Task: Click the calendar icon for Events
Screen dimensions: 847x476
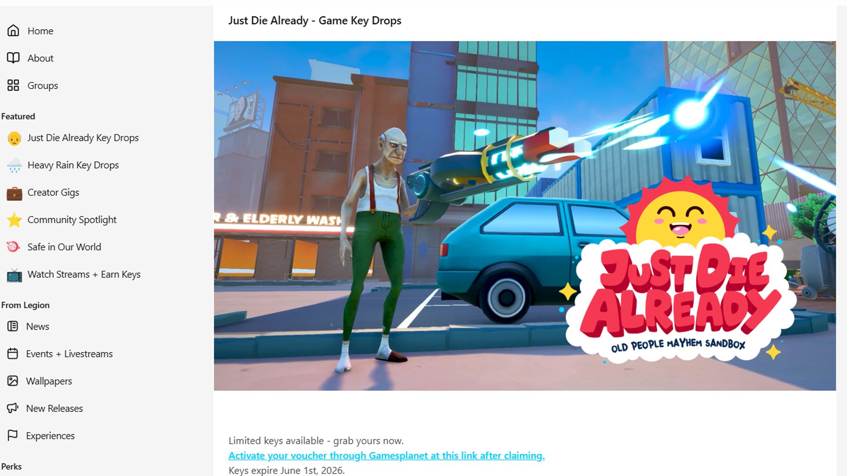Action: point(13,353)
